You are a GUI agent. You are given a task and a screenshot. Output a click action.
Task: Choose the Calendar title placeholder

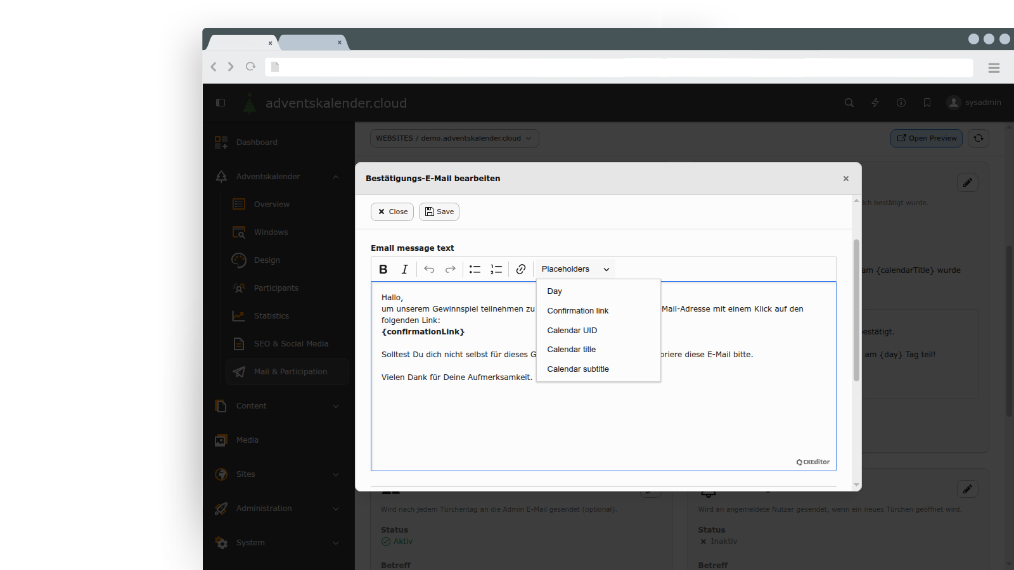pyautogui.click(x=598, y=350)
